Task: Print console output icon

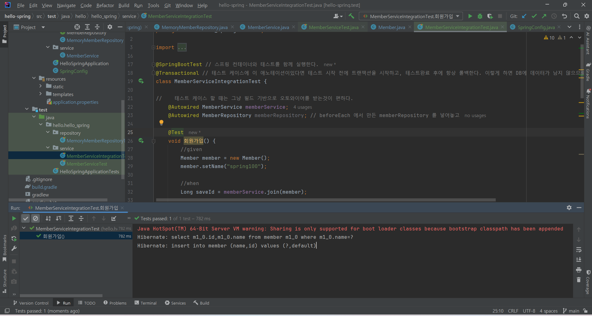Action: tap(579, 270)
